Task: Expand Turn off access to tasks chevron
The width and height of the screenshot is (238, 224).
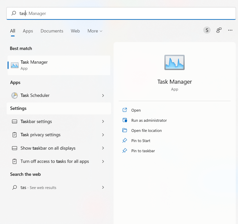Action: 103,161
